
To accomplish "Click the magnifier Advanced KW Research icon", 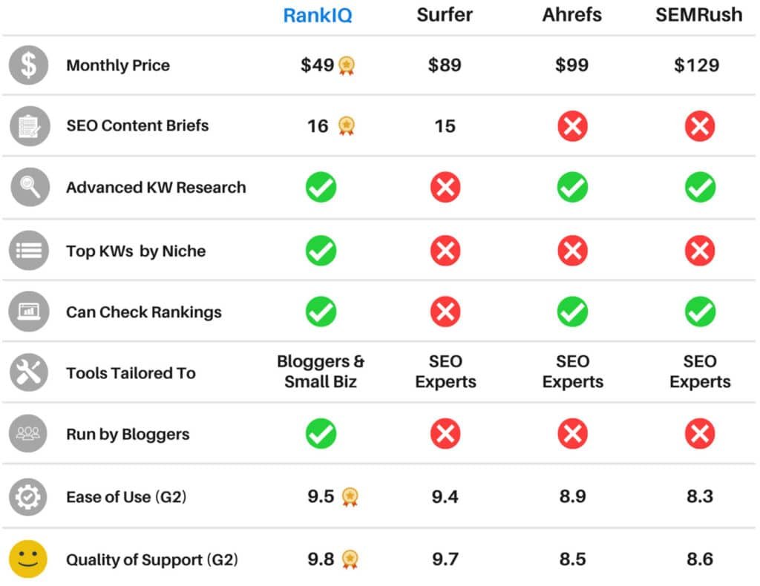I will click(28, 187).
